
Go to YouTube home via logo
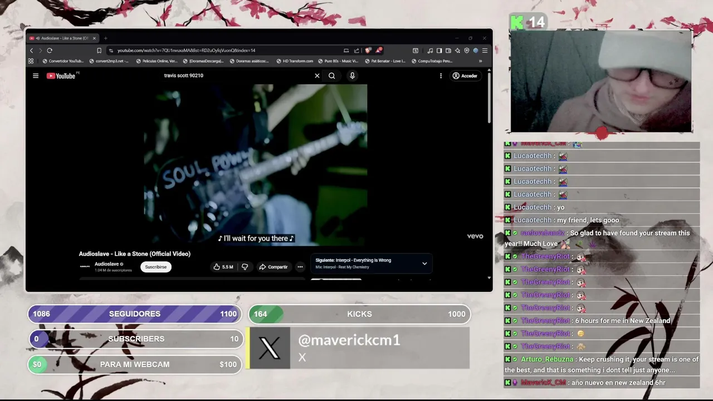point(61,76)
